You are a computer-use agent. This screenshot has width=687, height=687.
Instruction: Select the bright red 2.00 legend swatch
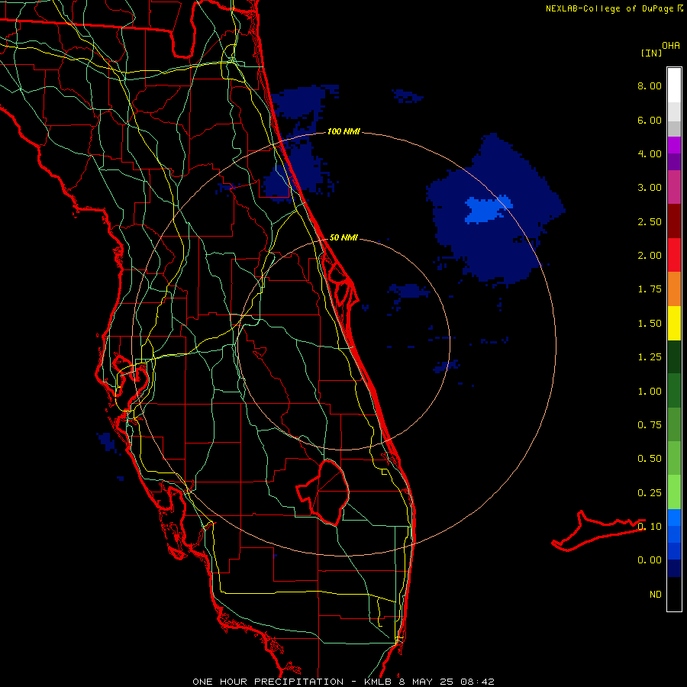pyautogui.click(x=674, y=255)
